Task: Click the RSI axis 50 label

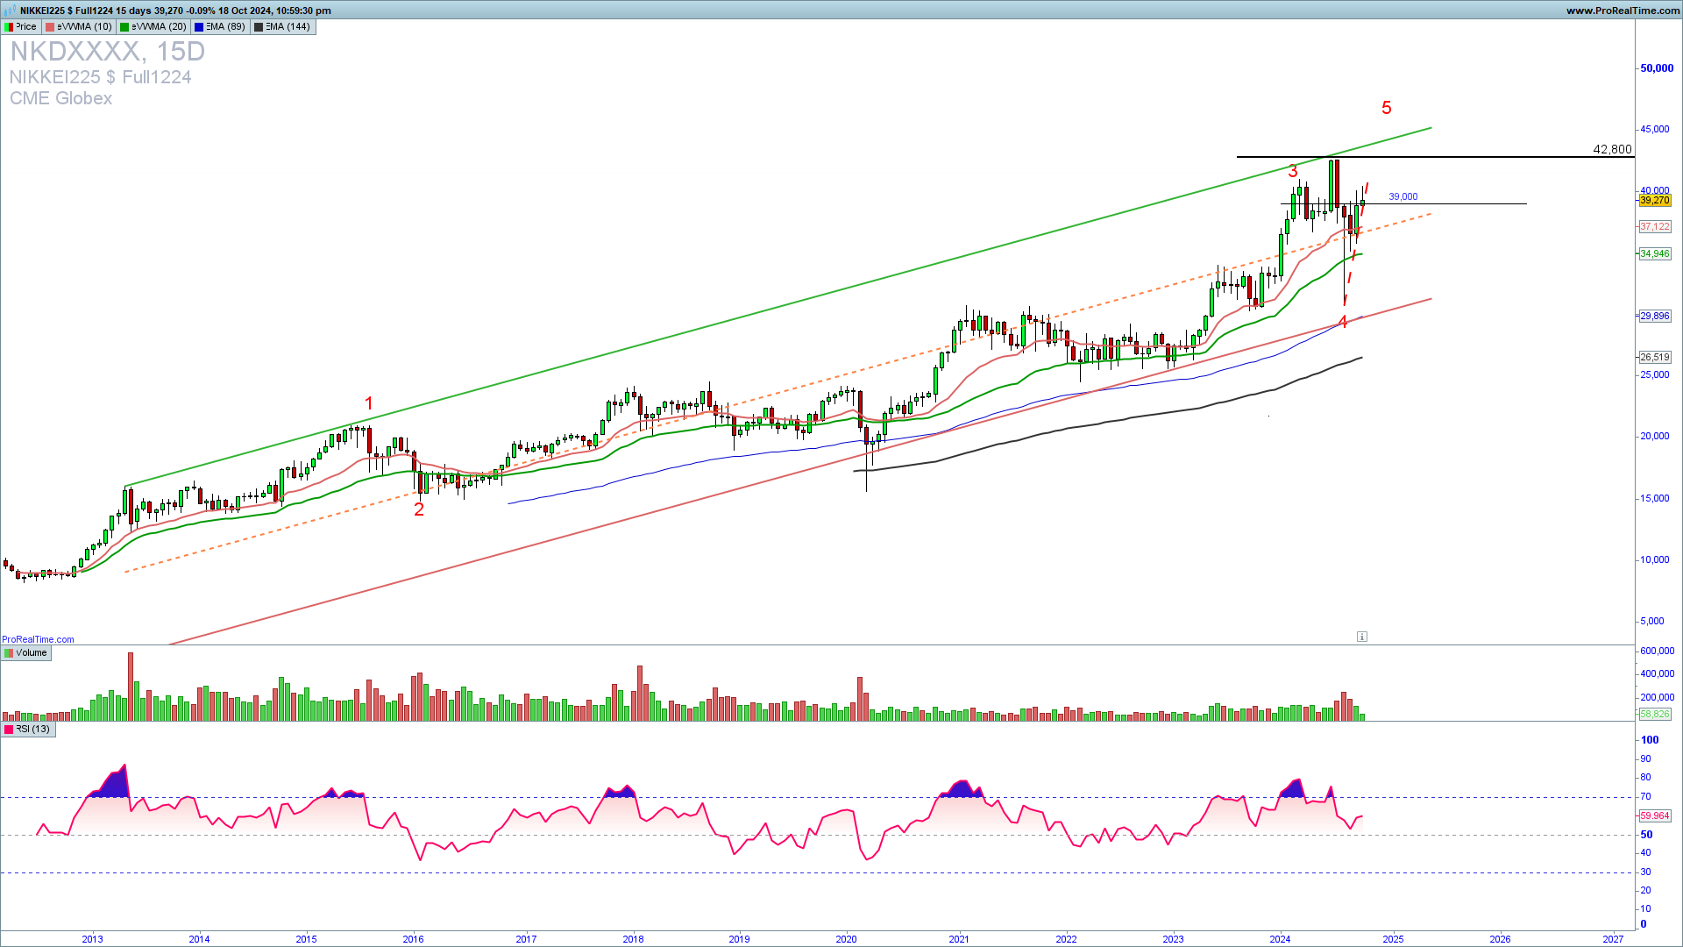Action: pyautogui.click(x=1646, y=835)
